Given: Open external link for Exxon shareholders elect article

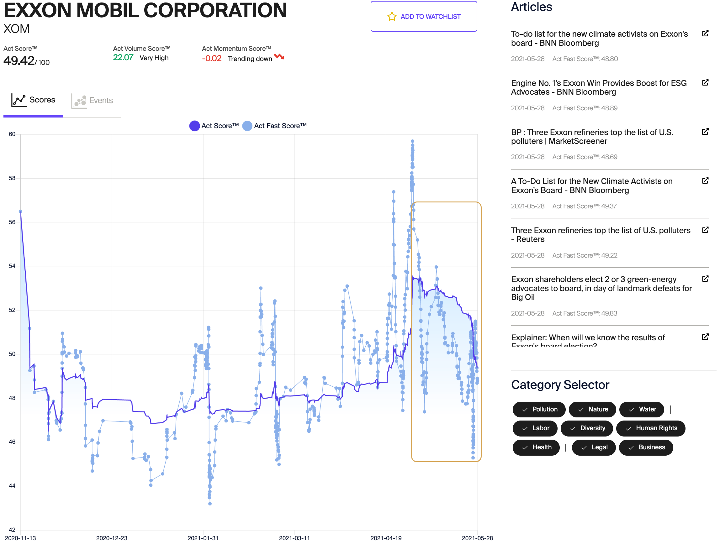Looking at the screenshot, I should 705,279.
